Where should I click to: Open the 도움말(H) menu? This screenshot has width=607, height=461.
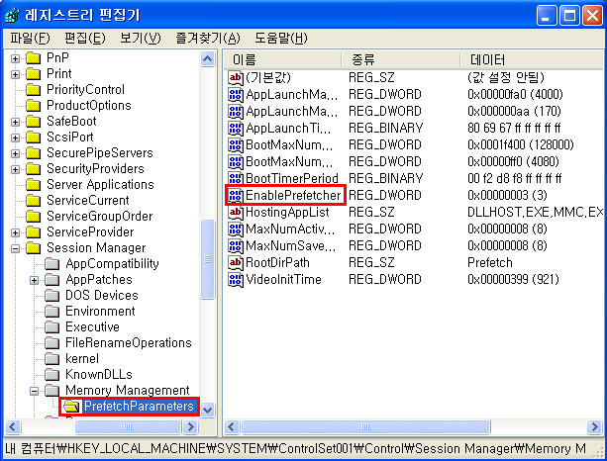pyautogui.click(x=281, y=39)
